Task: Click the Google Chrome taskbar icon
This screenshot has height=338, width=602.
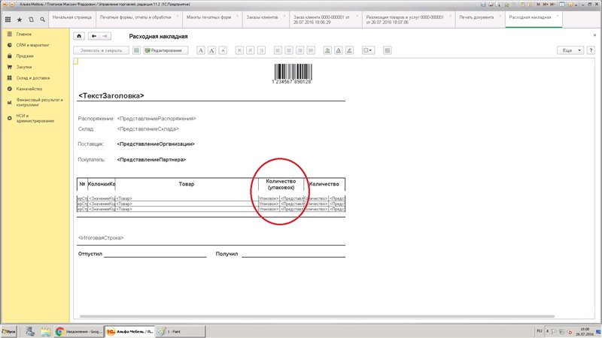Action: (59, 330)
